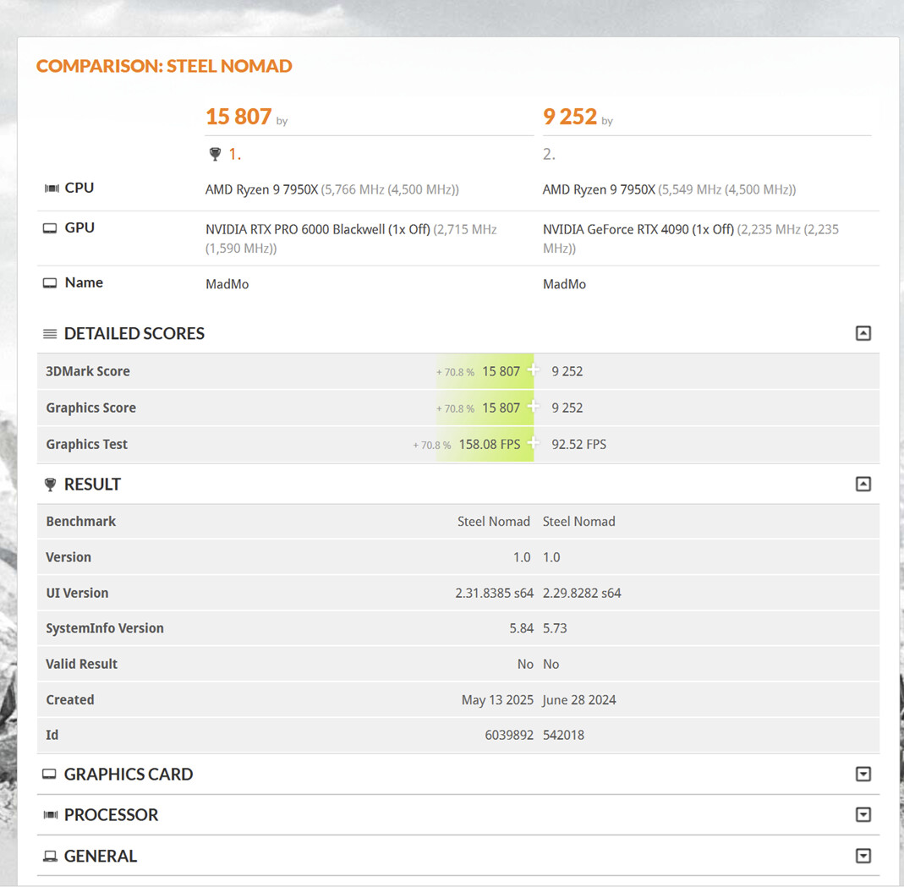Click the laptop icon beside the General heading
904x887 pixels.
[x=50, y=857]
